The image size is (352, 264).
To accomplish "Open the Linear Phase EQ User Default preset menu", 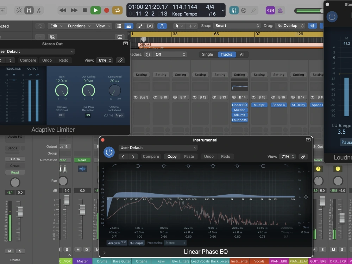I will tap(158, 148).
